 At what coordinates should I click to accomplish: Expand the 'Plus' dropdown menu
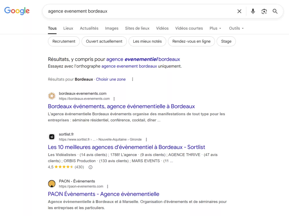pos(215,28)
